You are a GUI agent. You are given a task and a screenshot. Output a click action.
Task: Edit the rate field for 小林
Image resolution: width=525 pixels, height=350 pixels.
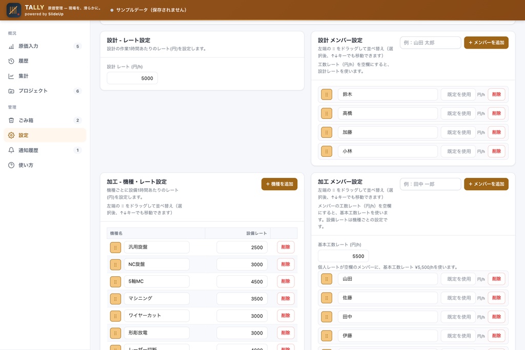pyautogui.click(x=458, y=151)
